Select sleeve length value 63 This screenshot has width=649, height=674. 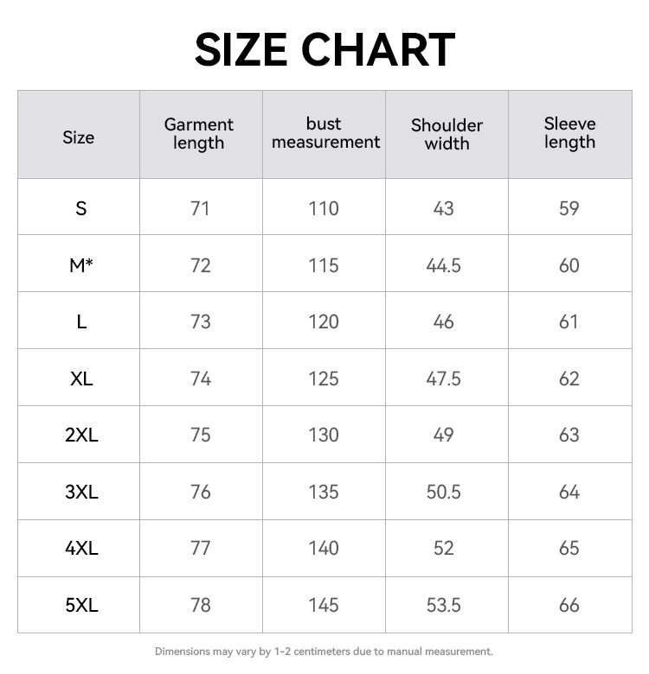[569, 435]
